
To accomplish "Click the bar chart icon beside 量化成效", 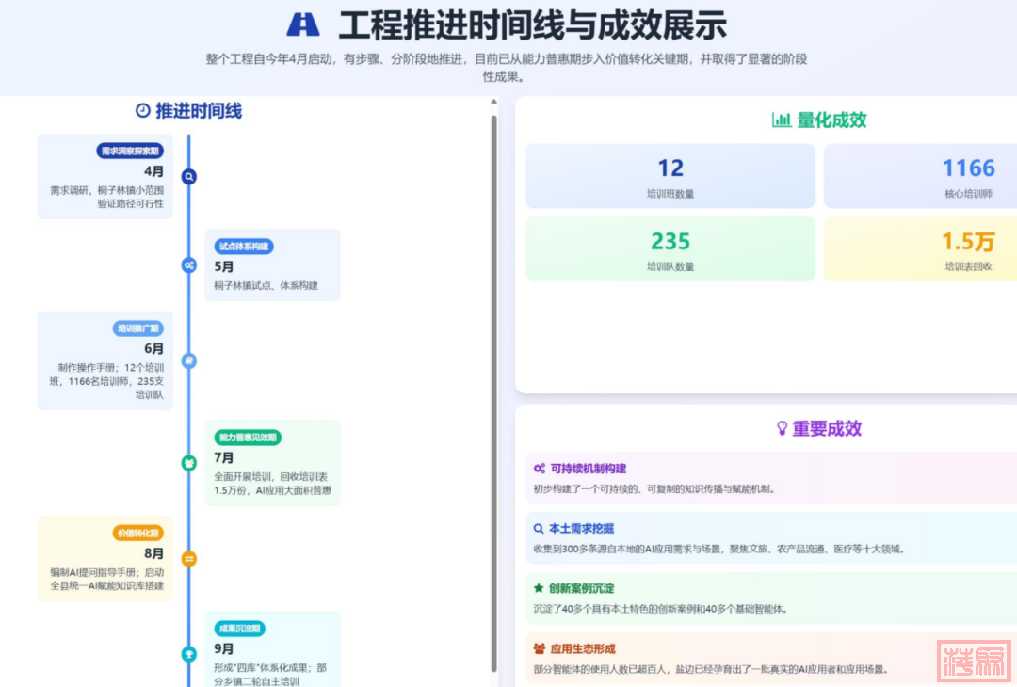I will tap(781, 120).
